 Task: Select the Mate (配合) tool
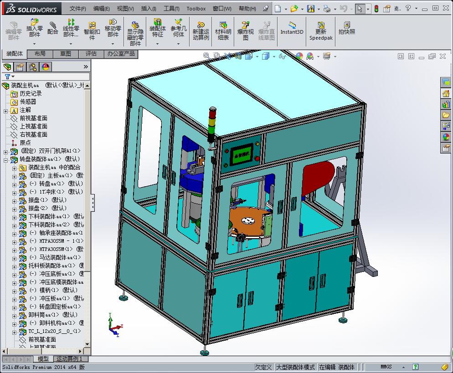(x=52, y=28)
